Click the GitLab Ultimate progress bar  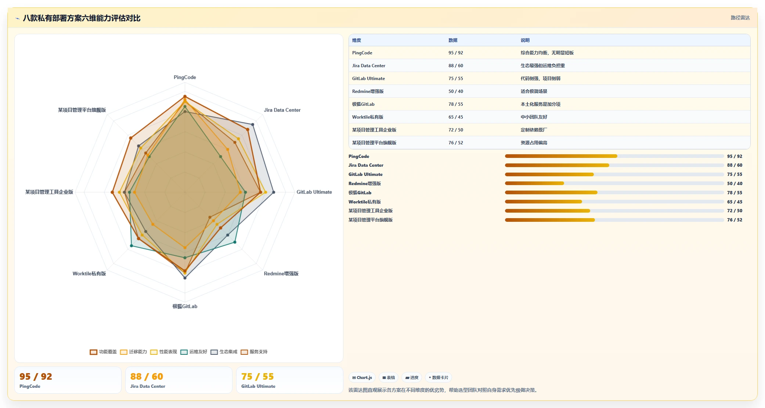614,174
